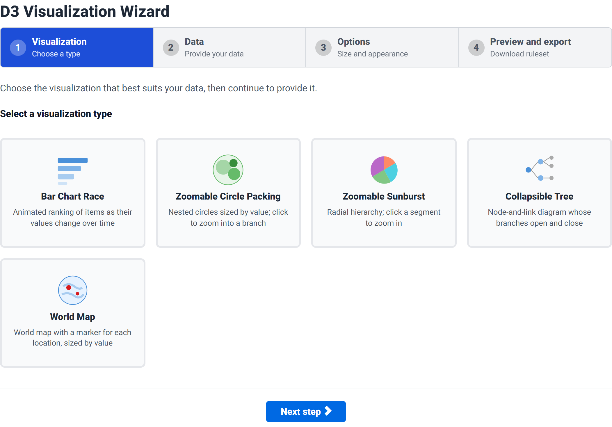Proceed with the Next step button

(306, 411)
